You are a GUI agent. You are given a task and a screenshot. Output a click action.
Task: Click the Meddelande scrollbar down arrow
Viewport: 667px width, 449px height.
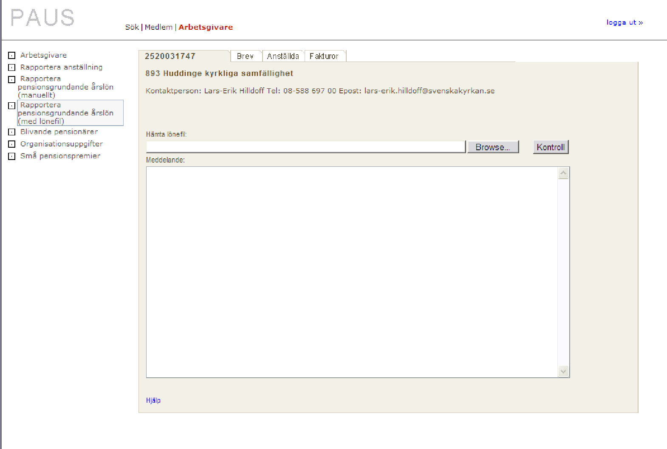(563, 371)
